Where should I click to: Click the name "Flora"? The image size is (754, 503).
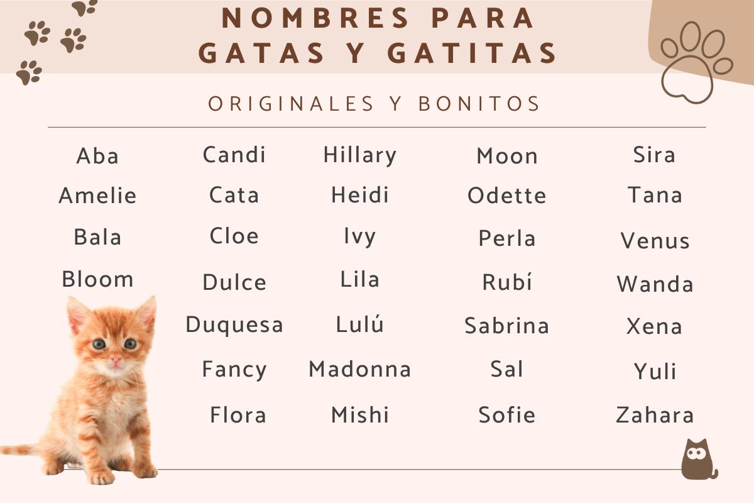click(x=238, y=415)
